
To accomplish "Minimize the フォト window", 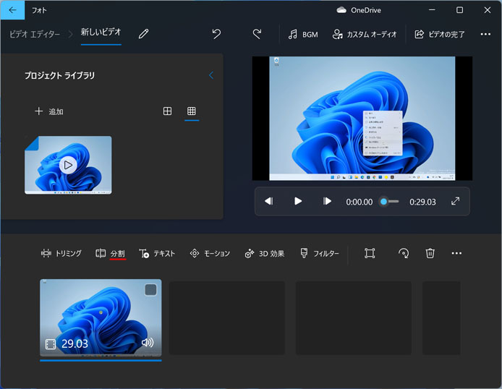I will coord(432,10).
